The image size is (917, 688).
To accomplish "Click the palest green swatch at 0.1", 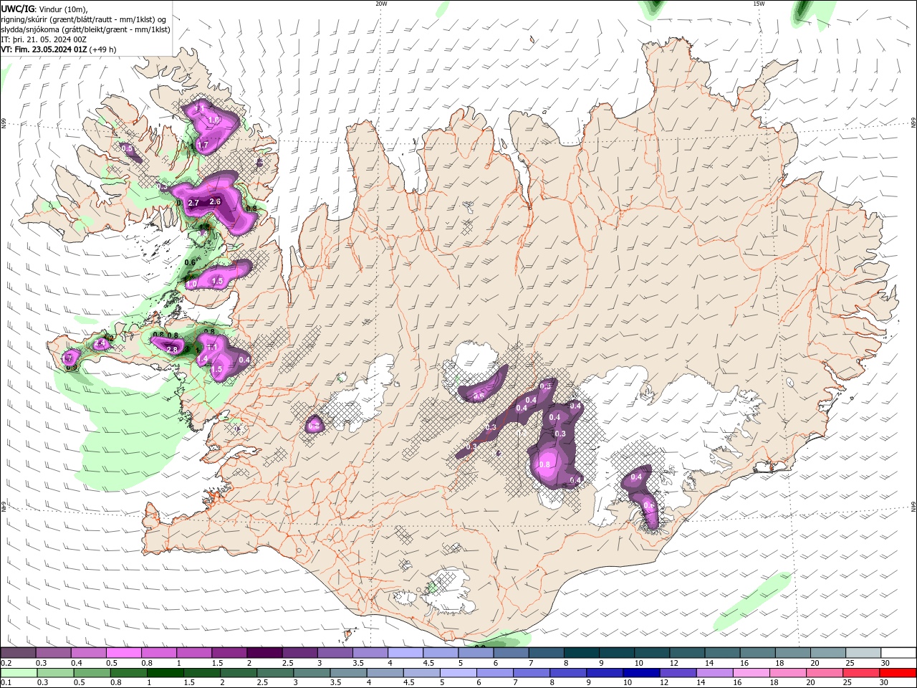I will (18, 673).
